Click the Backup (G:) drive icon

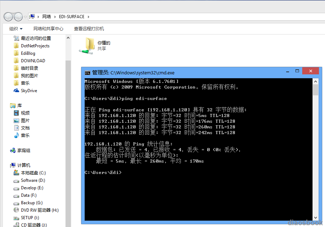click(x=16, y=204)
